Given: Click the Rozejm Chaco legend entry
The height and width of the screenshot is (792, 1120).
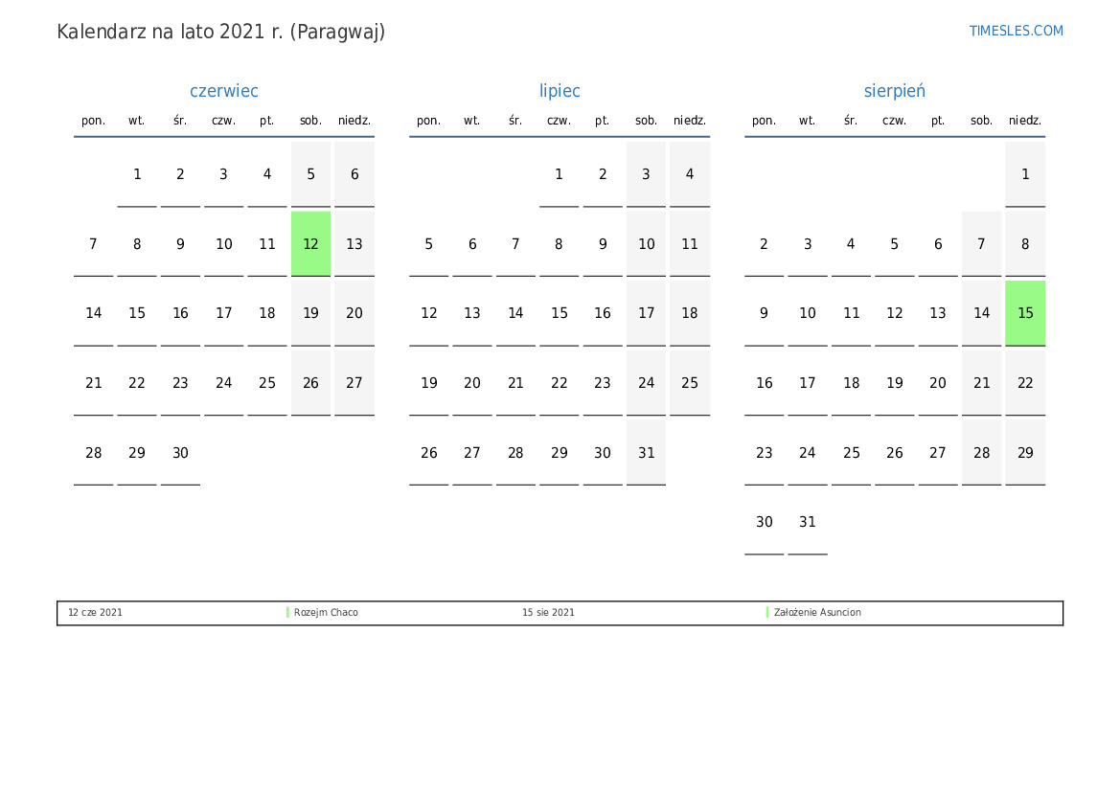Looking at the screenshot, I should coord(326,613).
